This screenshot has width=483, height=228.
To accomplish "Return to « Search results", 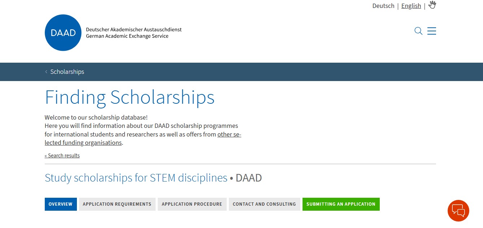I will [62, 156].
